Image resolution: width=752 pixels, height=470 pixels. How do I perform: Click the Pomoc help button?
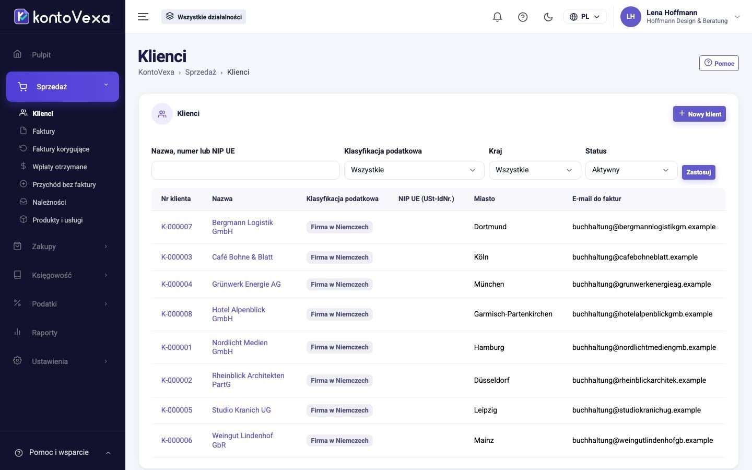pyautogui.click(x=719, y=63)
